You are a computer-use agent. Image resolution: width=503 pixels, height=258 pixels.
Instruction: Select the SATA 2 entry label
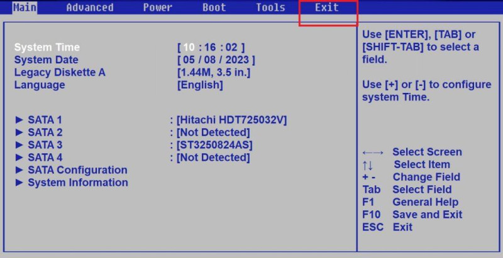pos(45,132)
